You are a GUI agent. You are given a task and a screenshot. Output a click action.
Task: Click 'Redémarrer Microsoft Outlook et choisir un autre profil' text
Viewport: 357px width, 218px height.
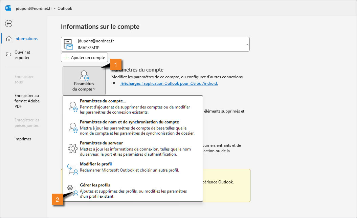(129, 170)
